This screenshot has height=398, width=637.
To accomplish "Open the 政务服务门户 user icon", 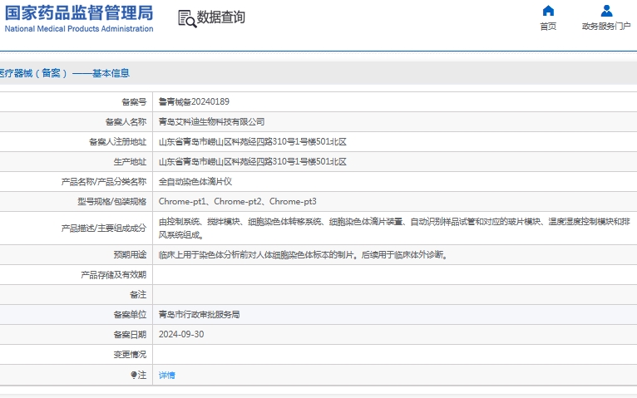I will coord(606,11).
